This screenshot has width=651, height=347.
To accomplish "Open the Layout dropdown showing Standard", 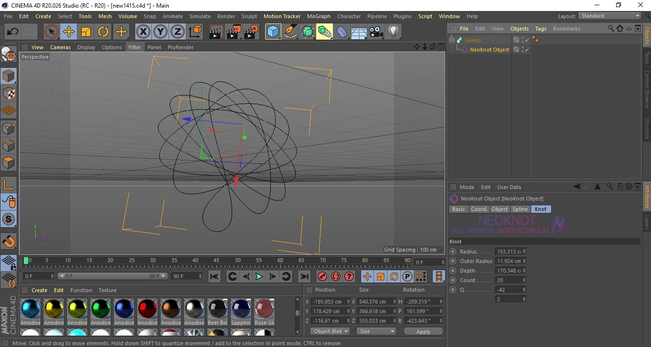I will click(609, 16).
